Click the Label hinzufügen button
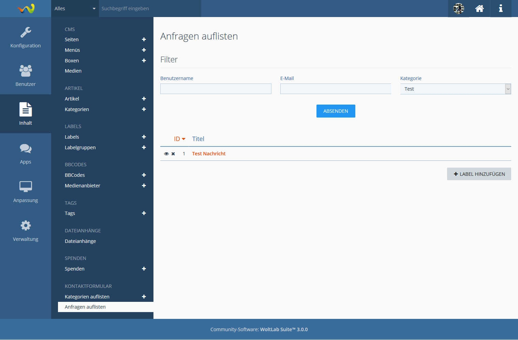This screenshot has height=340, width=518. click(x=479, y=174)
